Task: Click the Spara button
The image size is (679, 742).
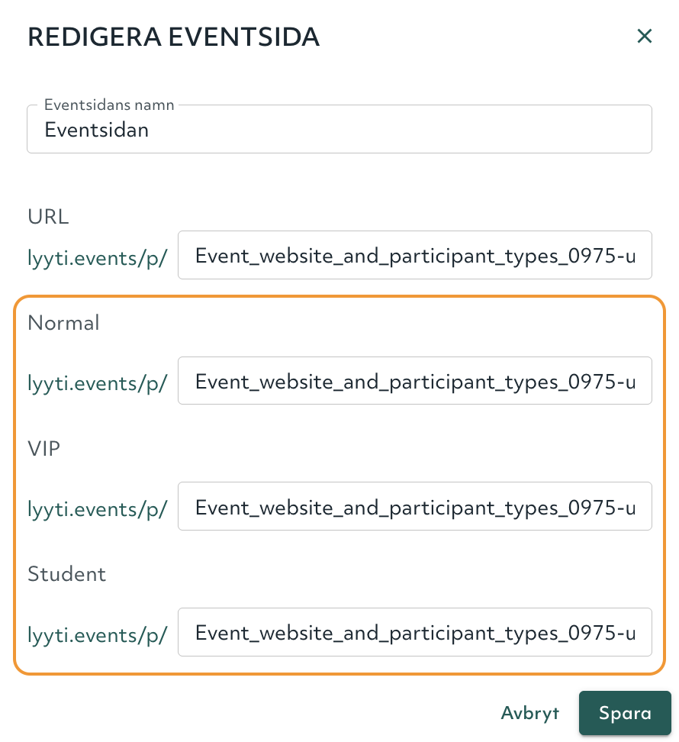Action: click(625, 713)
